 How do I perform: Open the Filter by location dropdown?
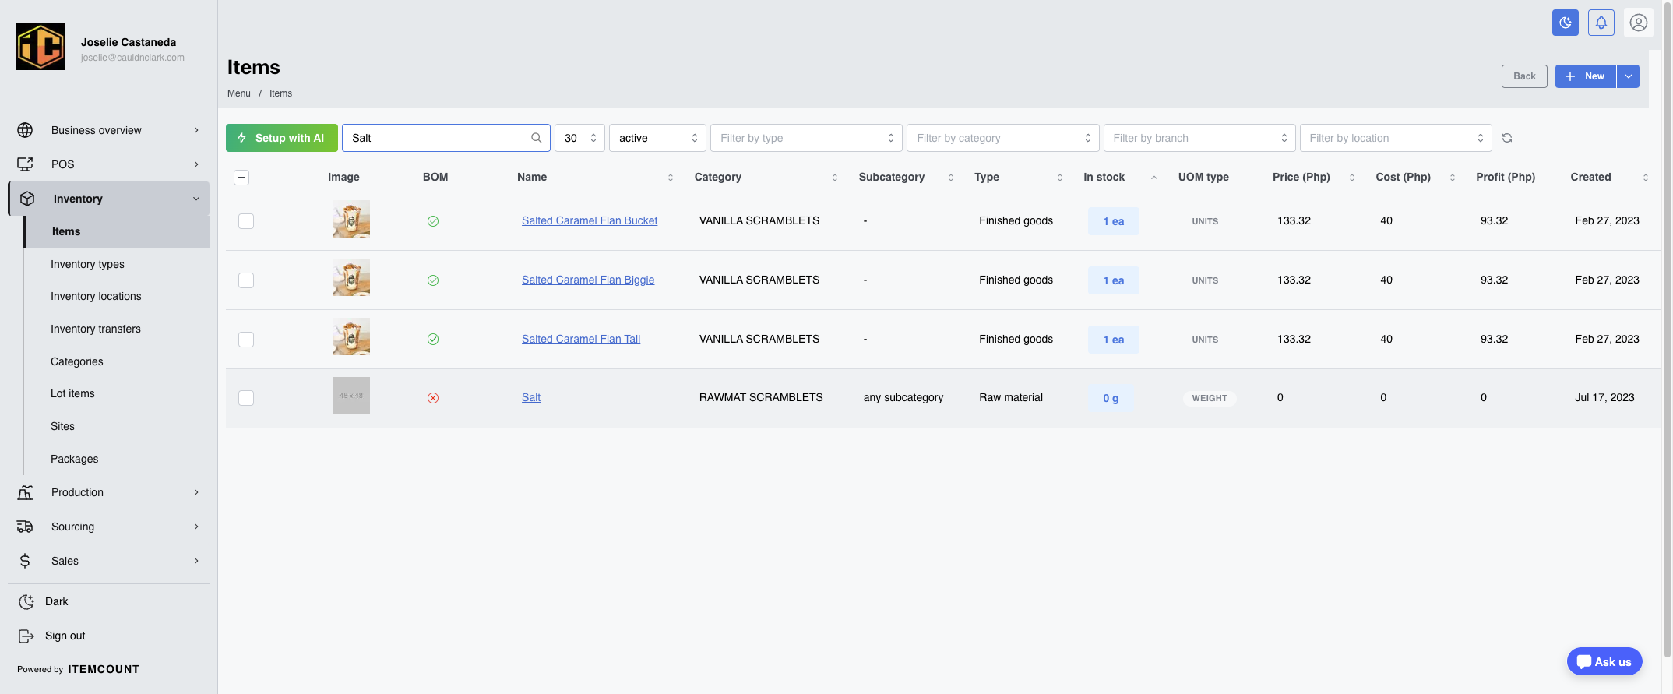1396,138
